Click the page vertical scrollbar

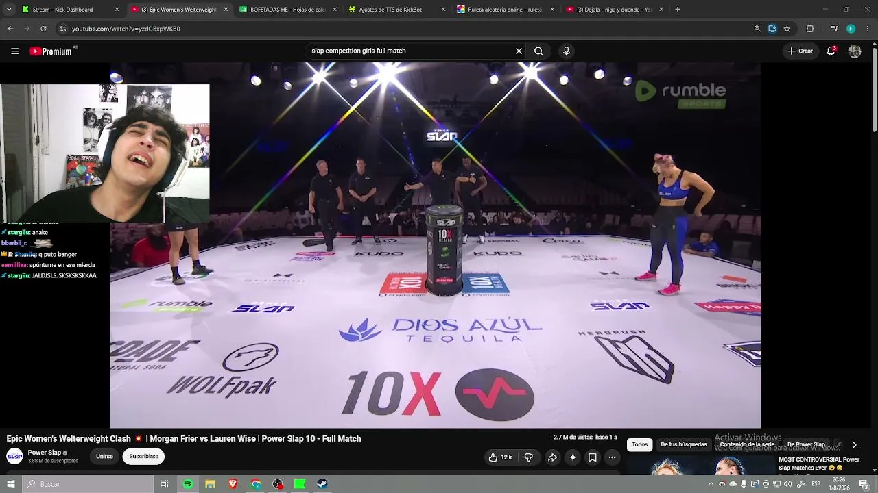874,89
